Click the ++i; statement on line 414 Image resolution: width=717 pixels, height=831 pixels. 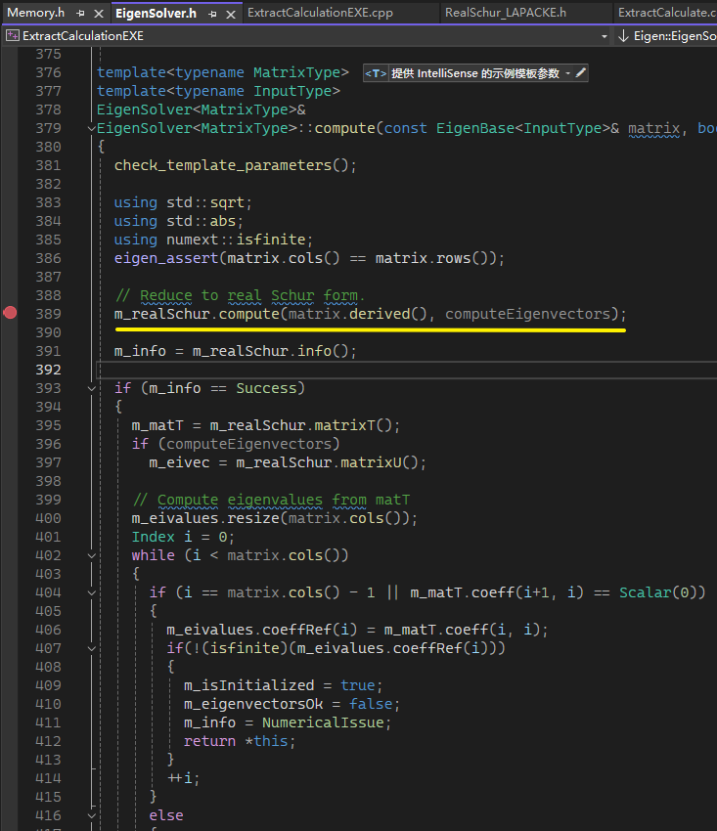tap(184, 778)
